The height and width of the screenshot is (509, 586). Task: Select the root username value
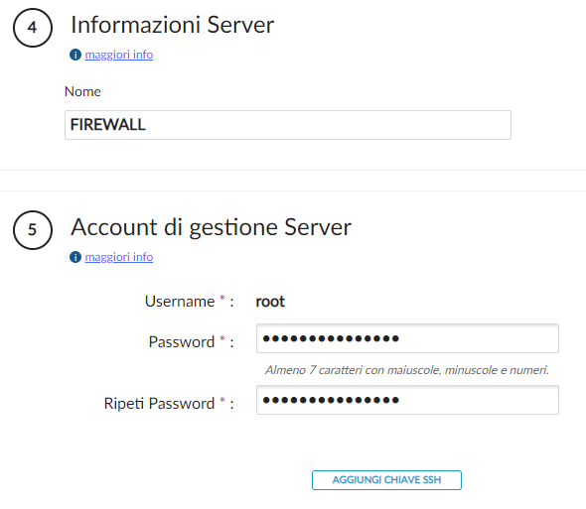[270, 302]
